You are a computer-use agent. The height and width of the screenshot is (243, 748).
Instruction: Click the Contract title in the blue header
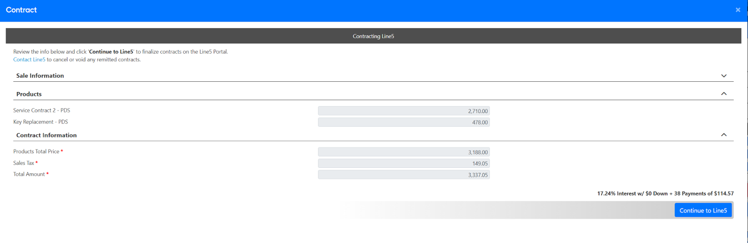[x=22, y=10]
